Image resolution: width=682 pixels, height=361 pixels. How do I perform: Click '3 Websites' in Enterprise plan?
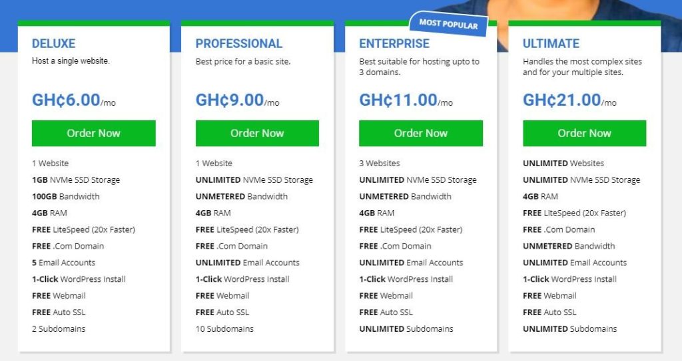click(379, 164)
